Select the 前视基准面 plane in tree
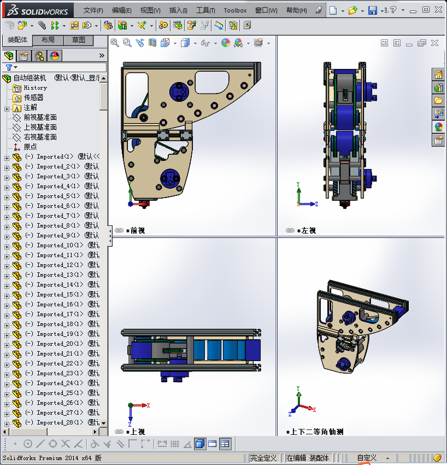This screenshot has height=465, width=447. (40, 118)
